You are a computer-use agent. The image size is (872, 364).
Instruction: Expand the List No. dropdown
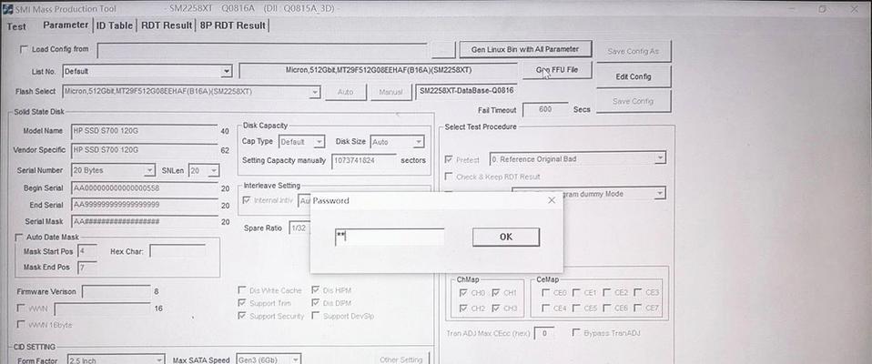pyautogui.click(x=226, y=71)
